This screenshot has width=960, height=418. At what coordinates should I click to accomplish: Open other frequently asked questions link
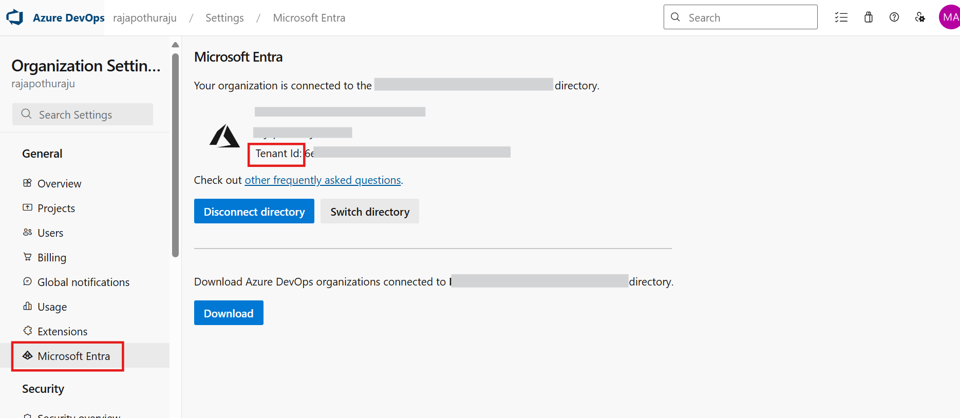(x=323, y=180)
